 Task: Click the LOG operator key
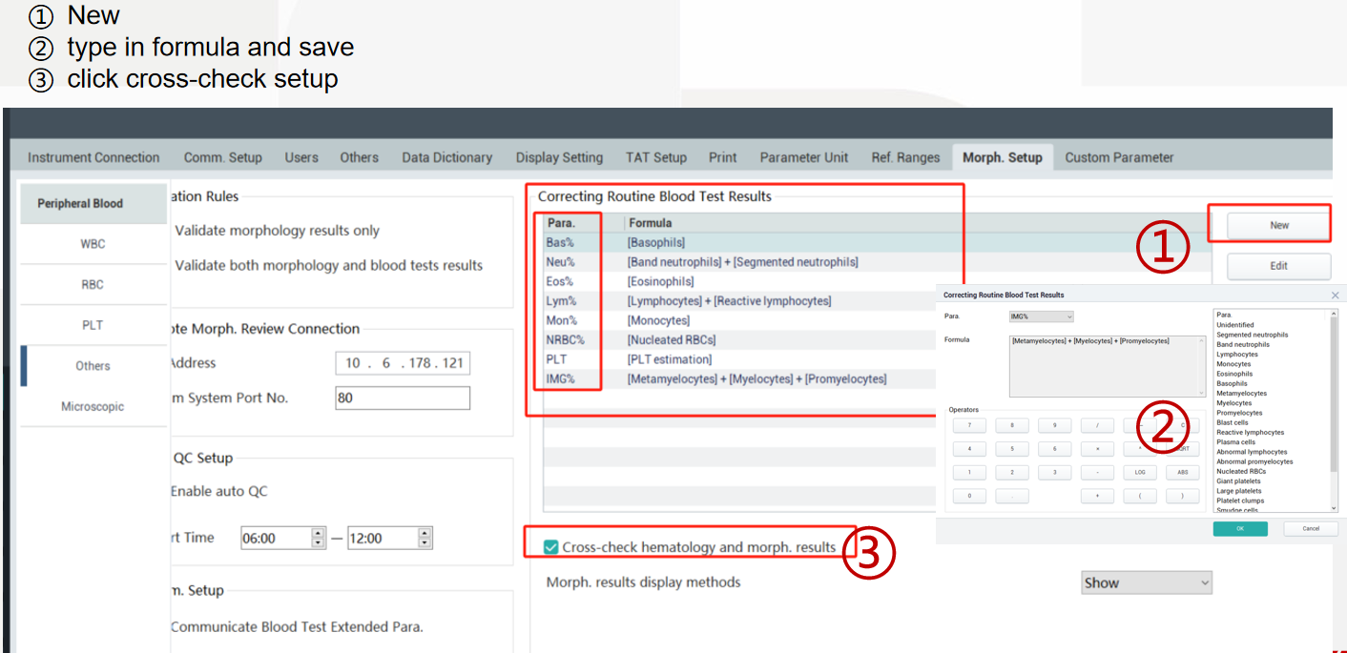click(x=1141, y=472)
